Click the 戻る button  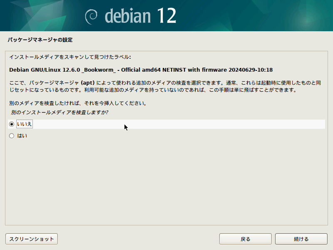(x=245, y=239)
